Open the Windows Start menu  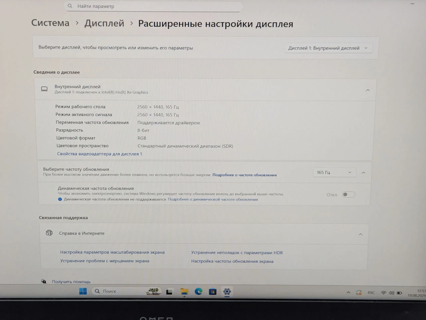point(83,291)
